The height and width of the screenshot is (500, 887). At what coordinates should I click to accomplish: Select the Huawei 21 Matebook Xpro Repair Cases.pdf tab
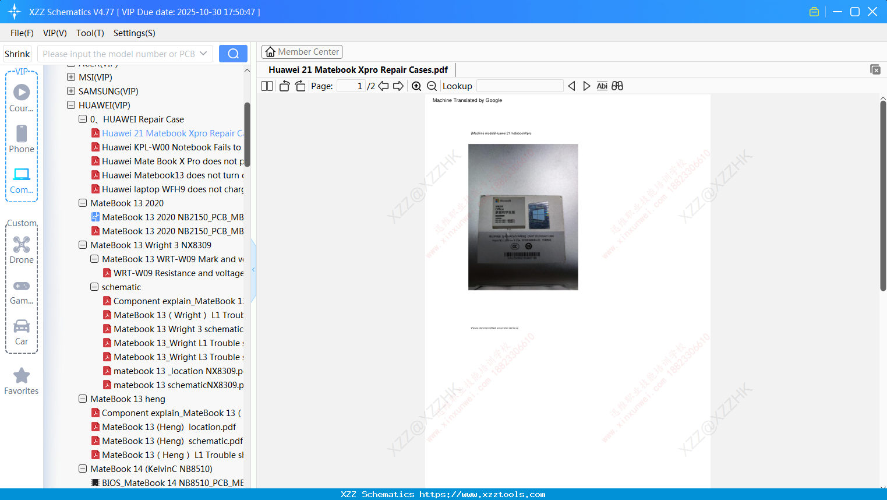(358, 70)
